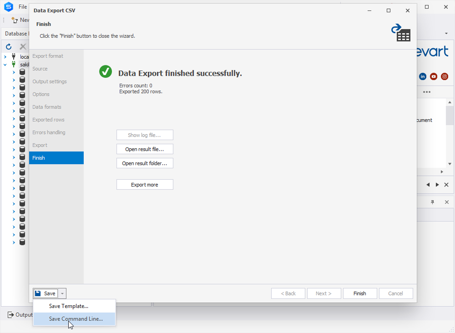Click the Refresh icon in Database Explorer
This screenshot has width=455, height=333.
pos(9,46)
